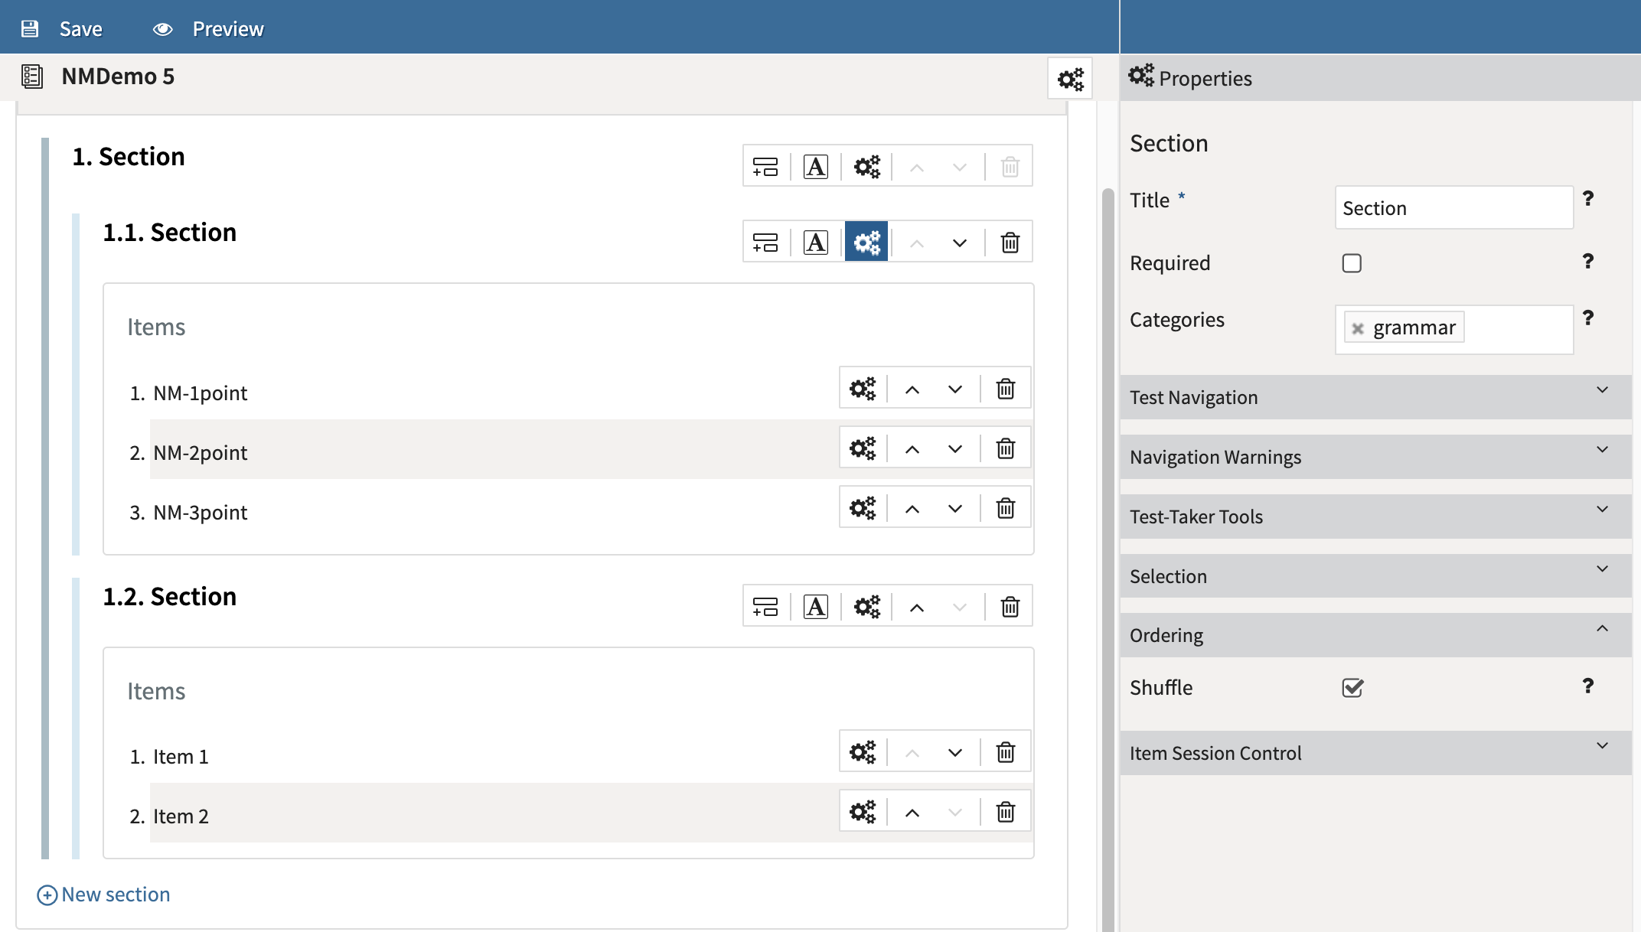This screenshot has width=1641, height=932.
Task: Add a subsection to section 1
Action: (765, 166)
